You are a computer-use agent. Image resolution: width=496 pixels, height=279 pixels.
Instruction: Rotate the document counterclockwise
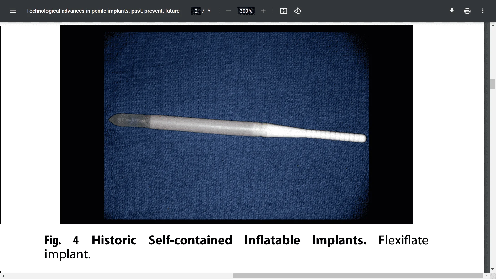(297, 11)
